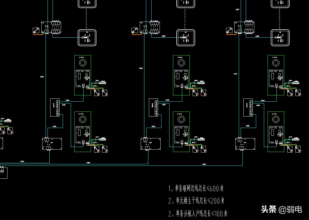The width and height of the screenshot is (309, 220).
Task: Select the green-outlined upper door station, rightmost column
Action: (276, 75)
